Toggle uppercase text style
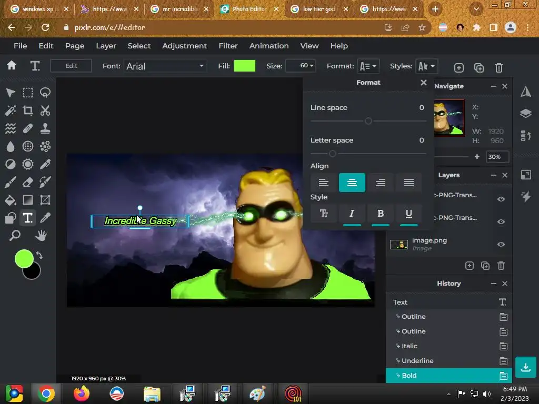 click(x=324, y=214)
